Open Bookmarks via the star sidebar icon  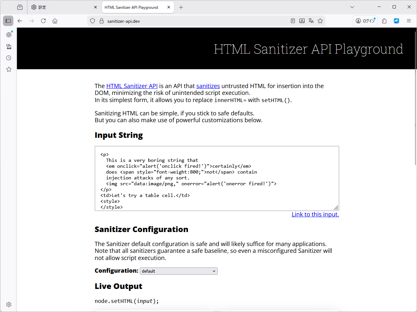pyautogui.click(x=9, y=69)
